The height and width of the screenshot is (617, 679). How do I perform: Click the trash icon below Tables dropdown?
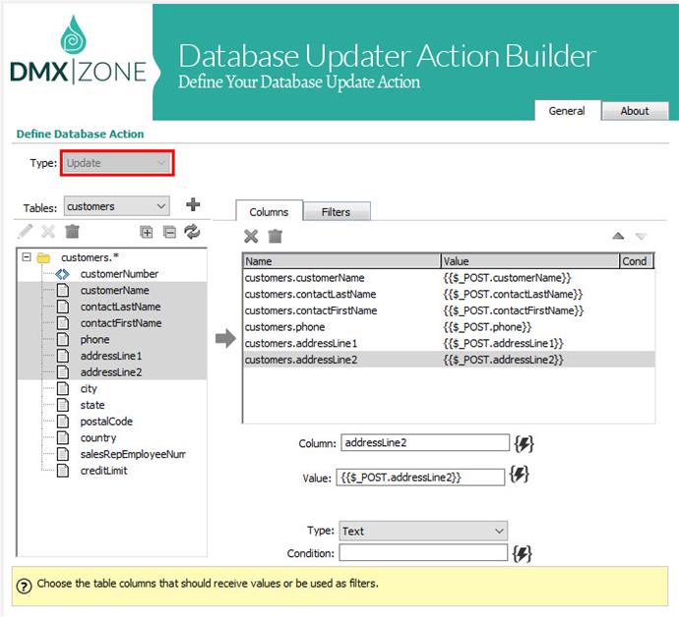pyautogui.click(x=72, y=232)
